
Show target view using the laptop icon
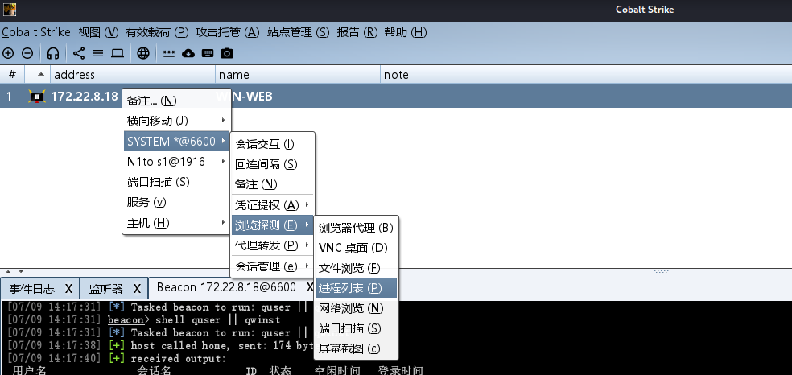[118, 53]
